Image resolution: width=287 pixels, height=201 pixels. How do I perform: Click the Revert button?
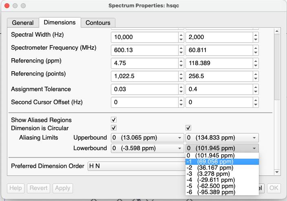coord(38,188)
